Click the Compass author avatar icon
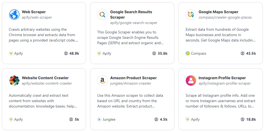265x132 pixels. [x=188, y=53]
